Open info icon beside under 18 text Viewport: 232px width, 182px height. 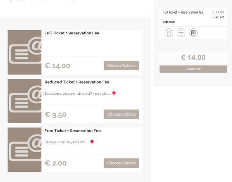click(x=92, y=142)
